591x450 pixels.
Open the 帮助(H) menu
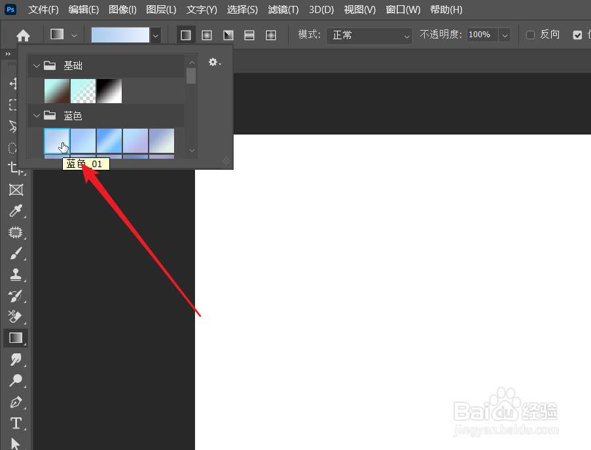(x=446, y=10)
